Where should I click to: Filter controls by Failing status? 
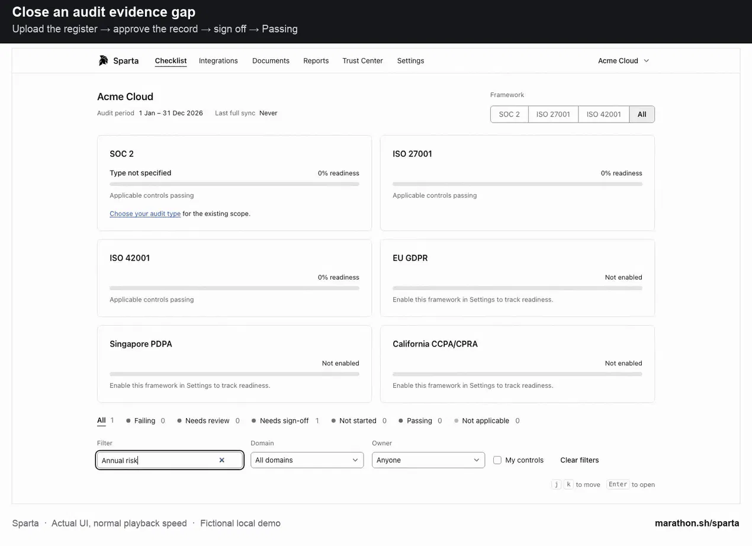145,420
